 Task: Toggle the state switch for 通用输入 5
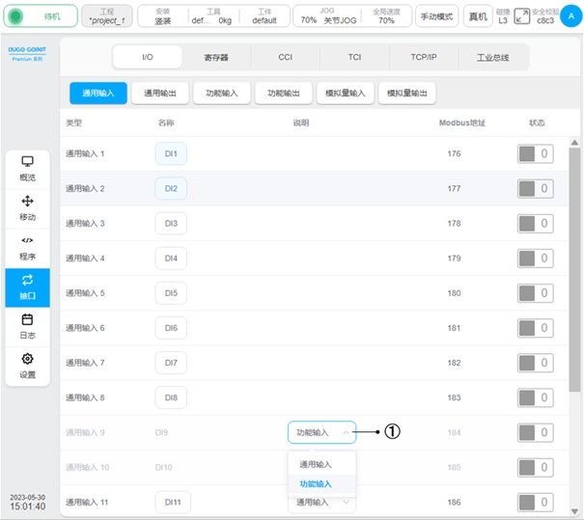pyautogui.click(x=535, y=293)
